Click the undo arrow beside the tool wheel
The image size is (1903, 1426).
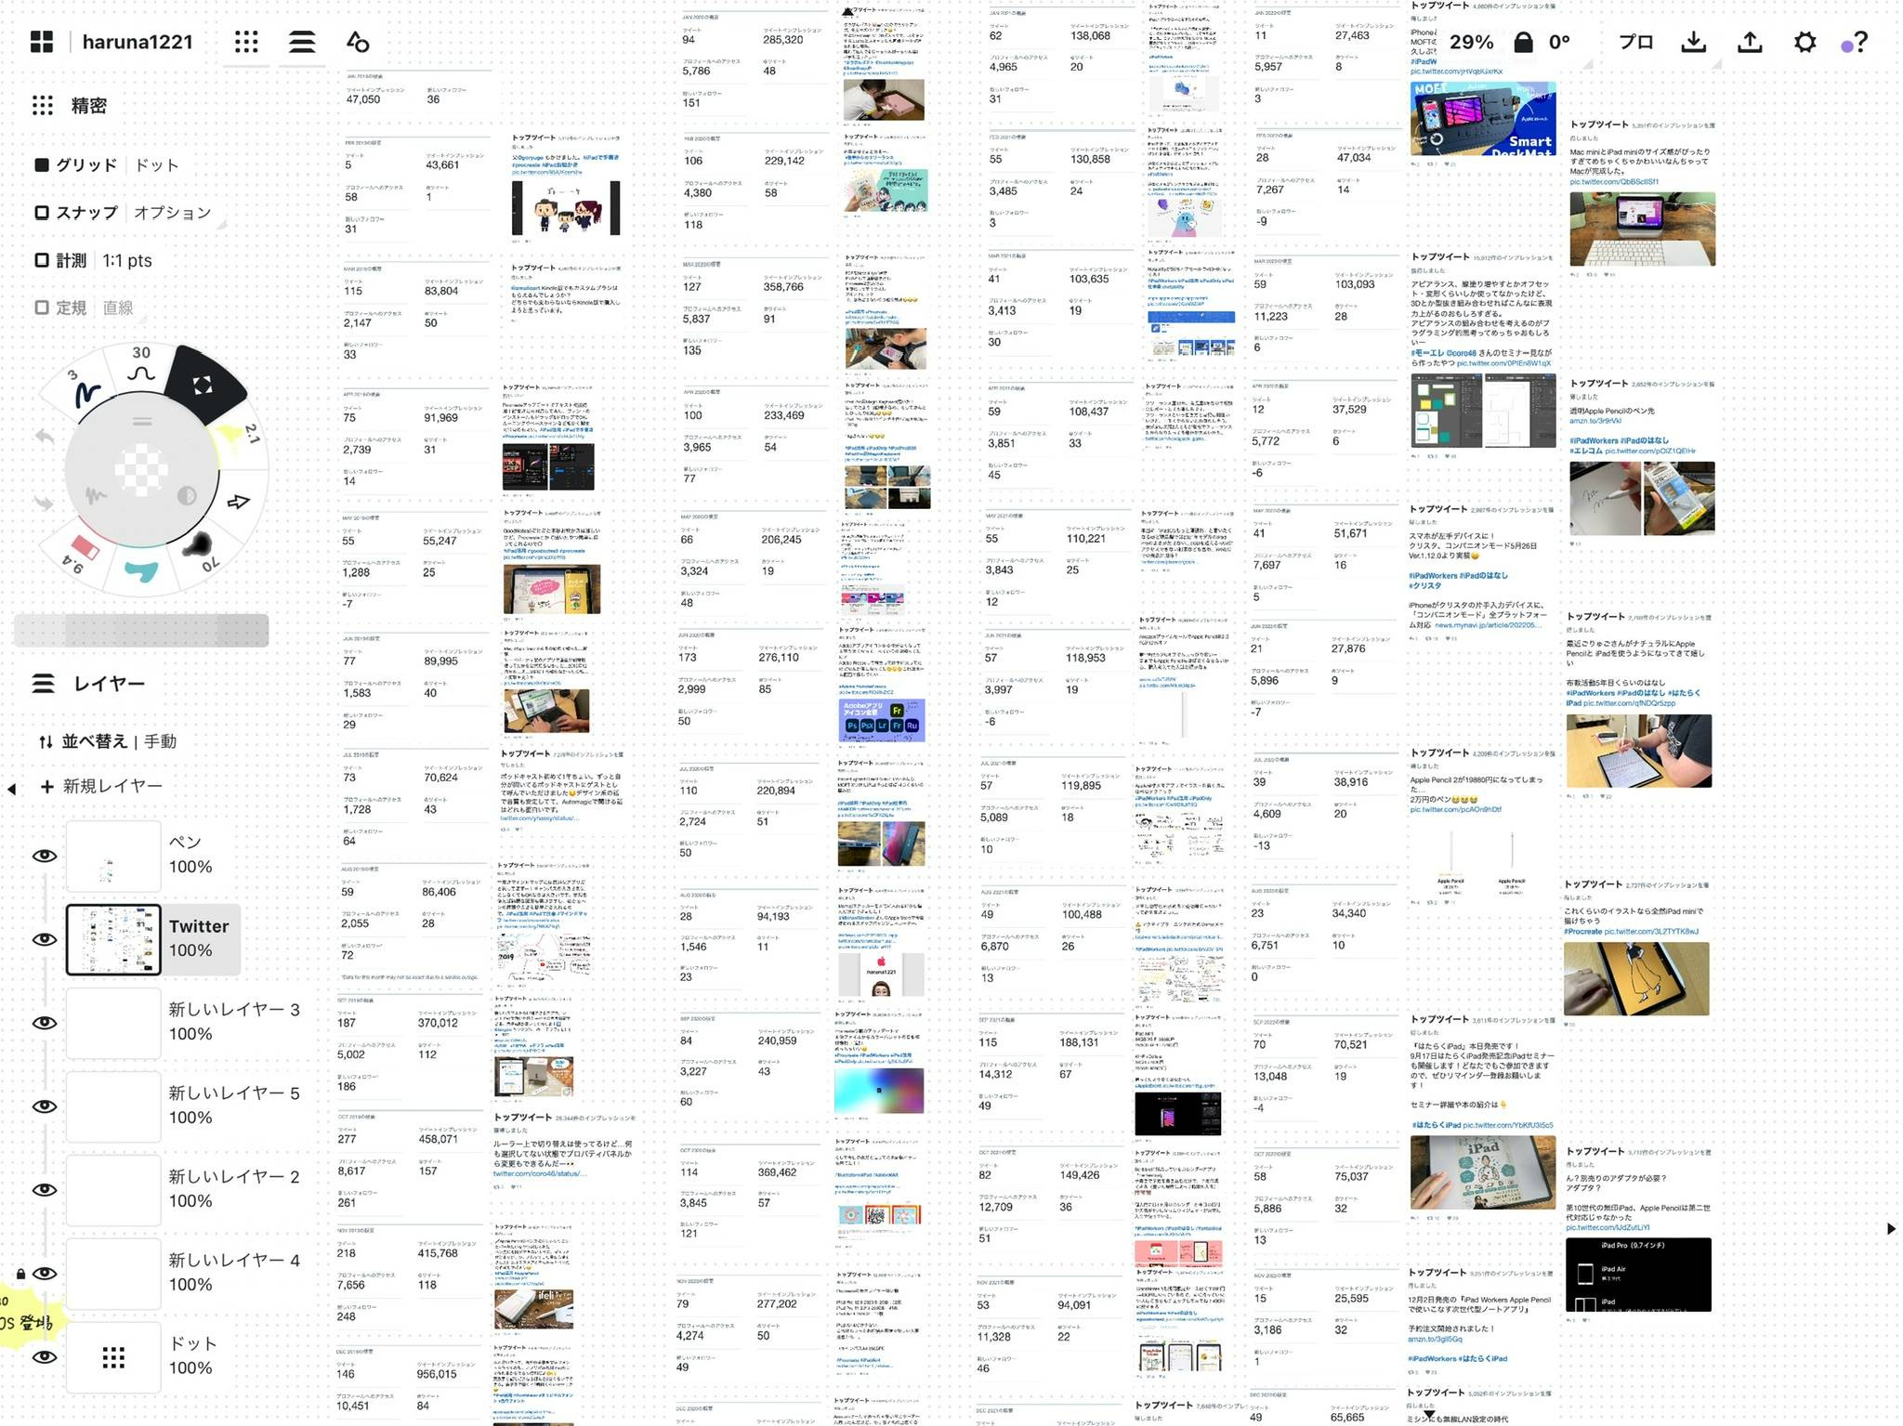[44, 435]
